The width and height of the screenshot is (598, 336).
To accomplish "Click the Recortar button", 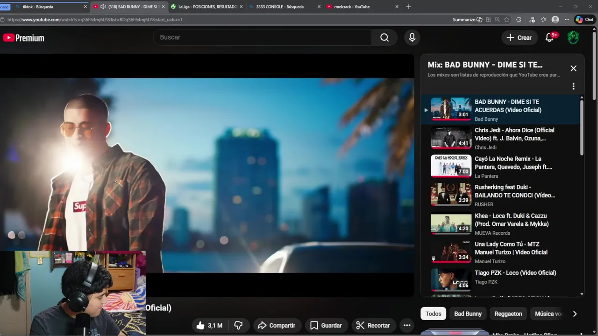I will click(x=373, y=325).
